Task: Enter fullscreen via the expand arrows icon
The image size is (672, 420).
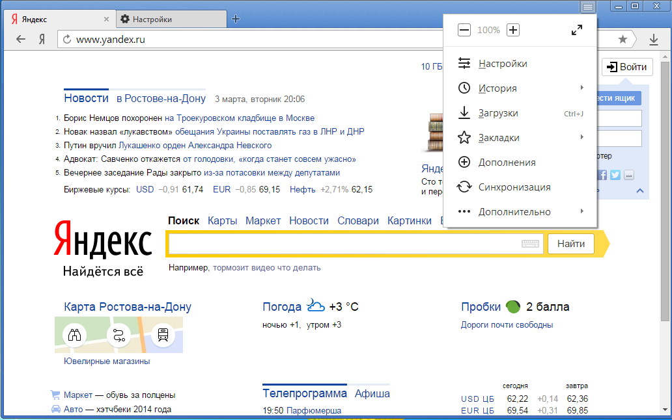Action: (577, 30)
